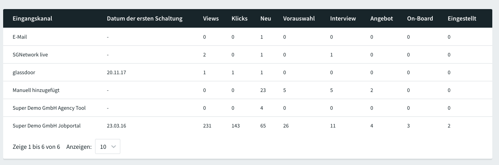Click the Angebot column header
This screenshot has height=165, width=499.
pos(381,19)
